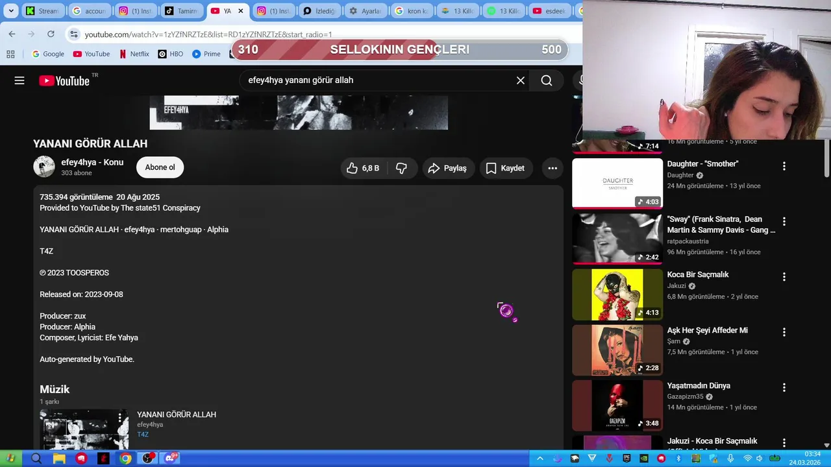This screenshot has height=467, width=831.
Task: Switch to the Google account tab
Action: (x=89, y=11)
